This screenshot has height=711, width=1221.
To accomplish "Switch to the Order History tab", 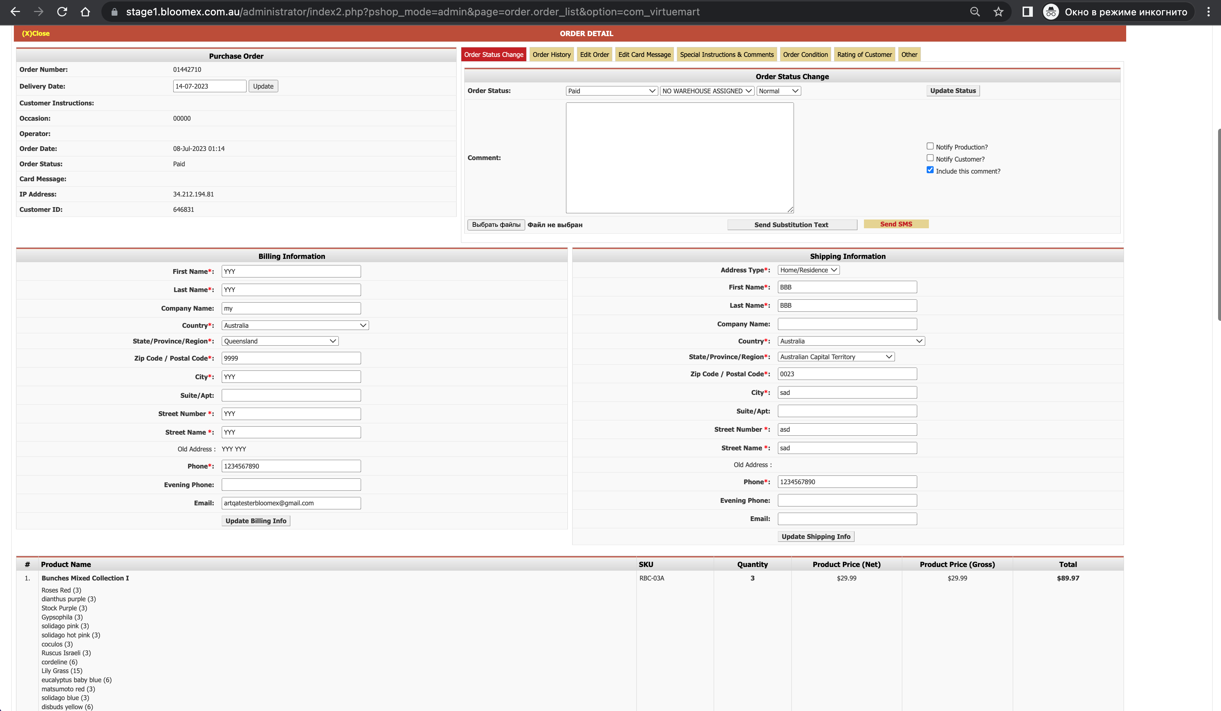I will (551, 54).
